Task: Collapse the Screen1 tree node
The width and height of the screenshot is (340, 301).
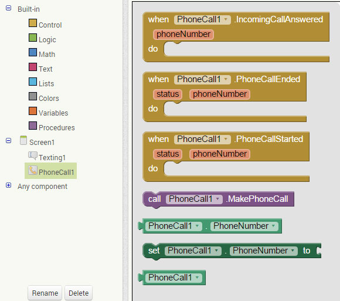Action: point(8,141)
